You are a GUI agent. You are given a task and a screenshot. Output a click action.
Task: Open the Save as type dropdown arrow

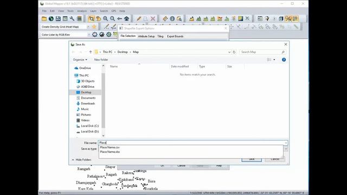tap(286, 149)
